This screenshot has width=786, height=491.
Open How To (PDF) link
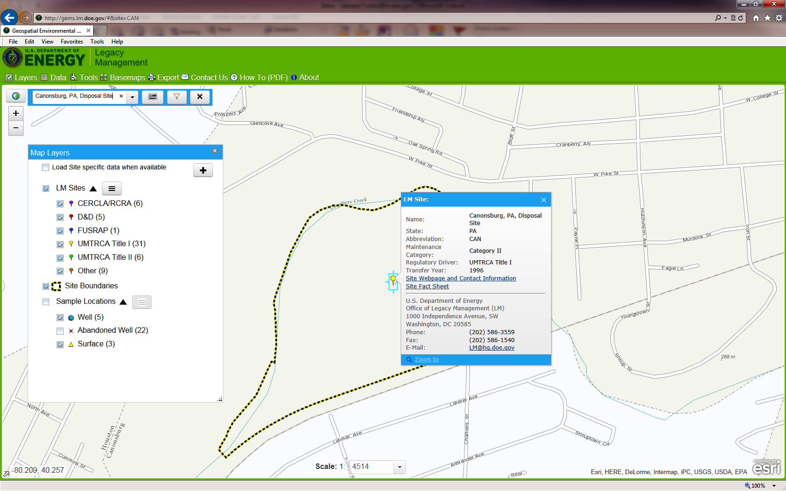(259, 78)
